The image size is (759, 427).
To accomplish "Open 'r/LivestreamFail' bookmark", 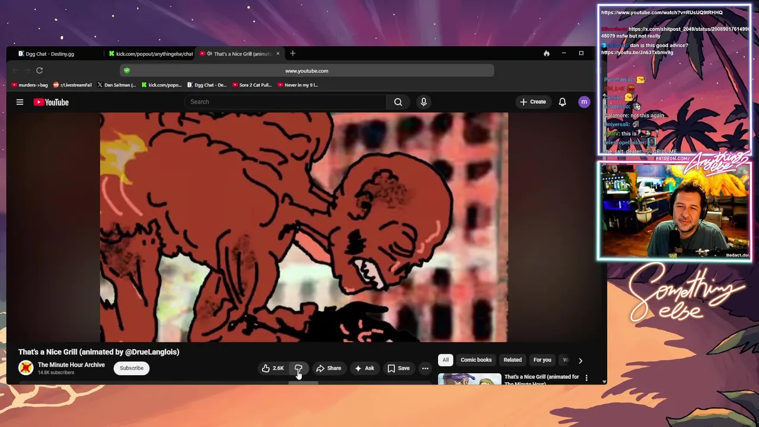I will point(72,85).
